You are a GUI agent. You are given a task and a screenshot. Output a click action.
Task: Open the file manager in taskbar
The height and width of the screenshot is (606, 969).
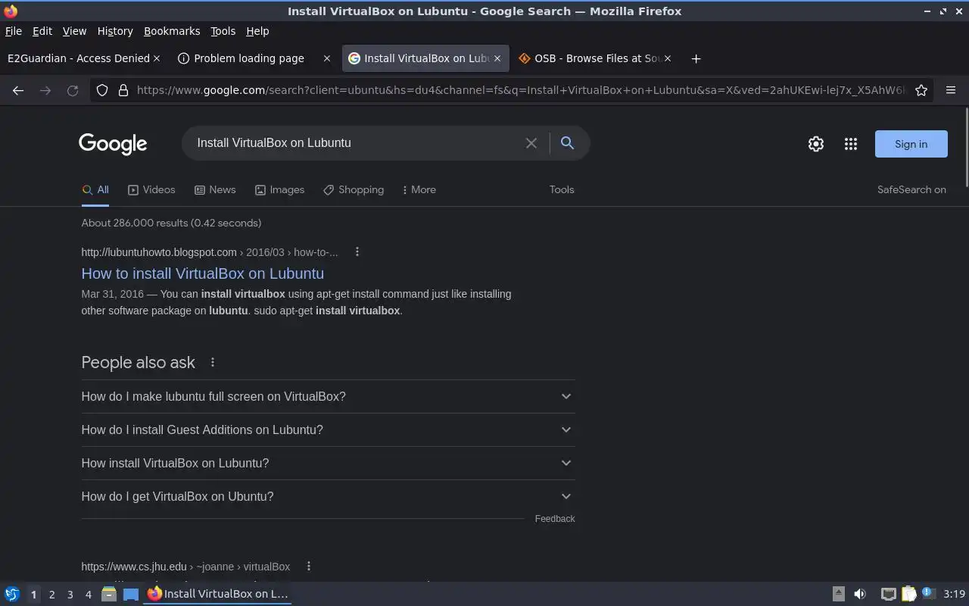pos(109,594)
